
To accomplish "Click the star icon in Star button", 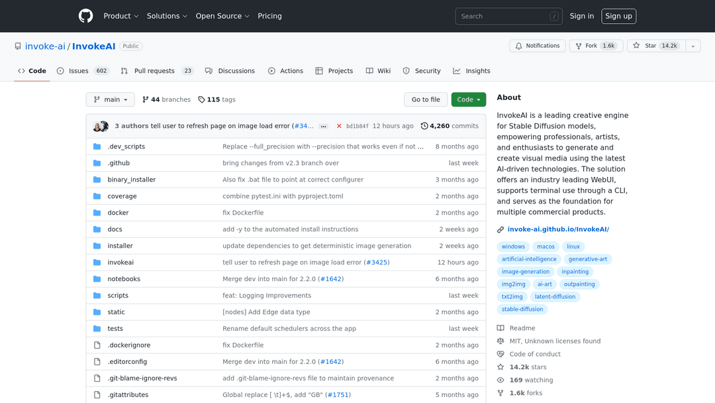I will (636, 46).
